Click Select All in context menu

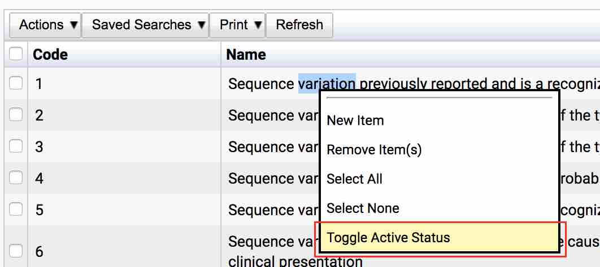click(x=354, y=179)
